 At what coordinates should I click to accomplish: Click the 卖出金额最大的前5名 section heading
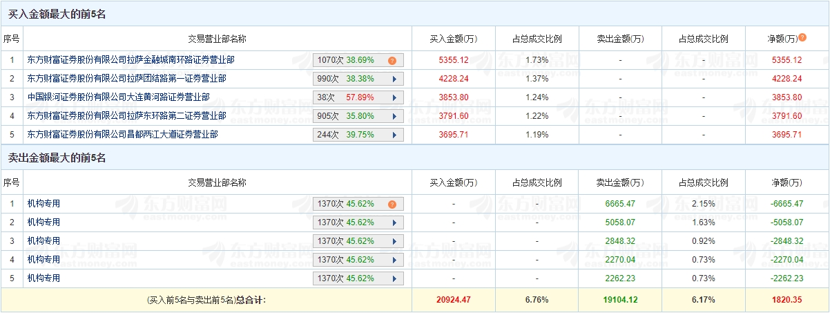coord(57,158)
